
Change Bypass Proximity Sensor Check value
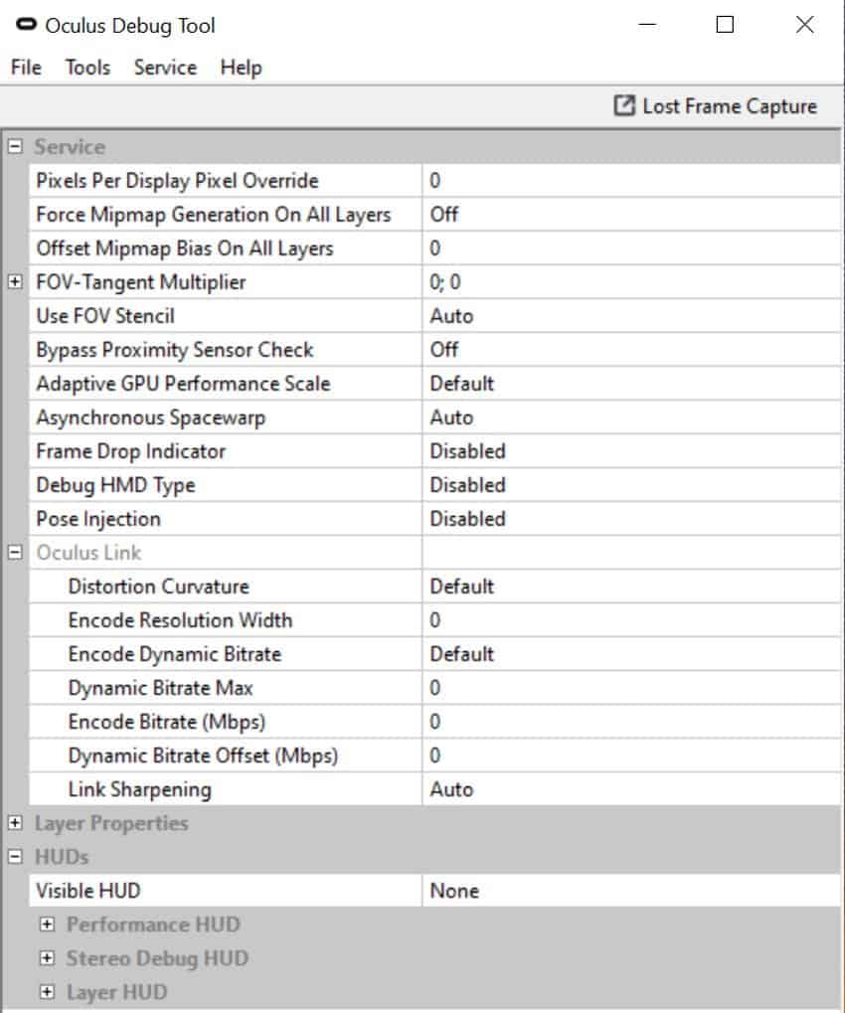pyautogui.click(x=631, y=350)
